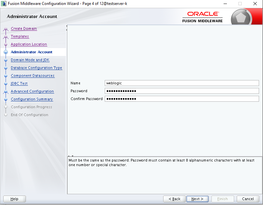Click the Oracle Fusion Middleware logo
This screenshot has height=205, width=263.
pos(203,17)
